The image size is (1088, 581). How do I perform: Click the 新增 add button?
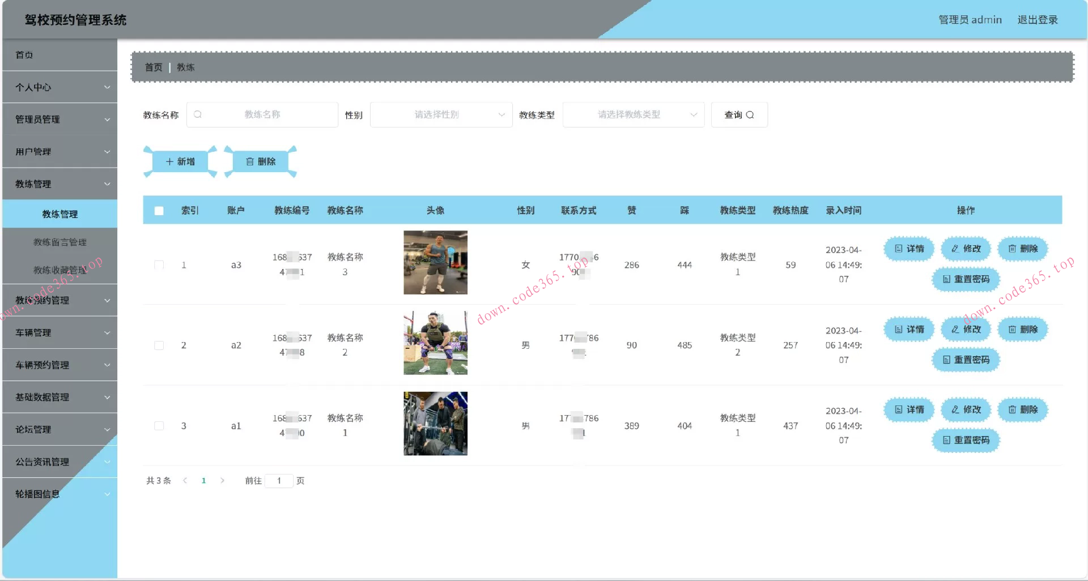pyautogui.click(x=180, y=162)
